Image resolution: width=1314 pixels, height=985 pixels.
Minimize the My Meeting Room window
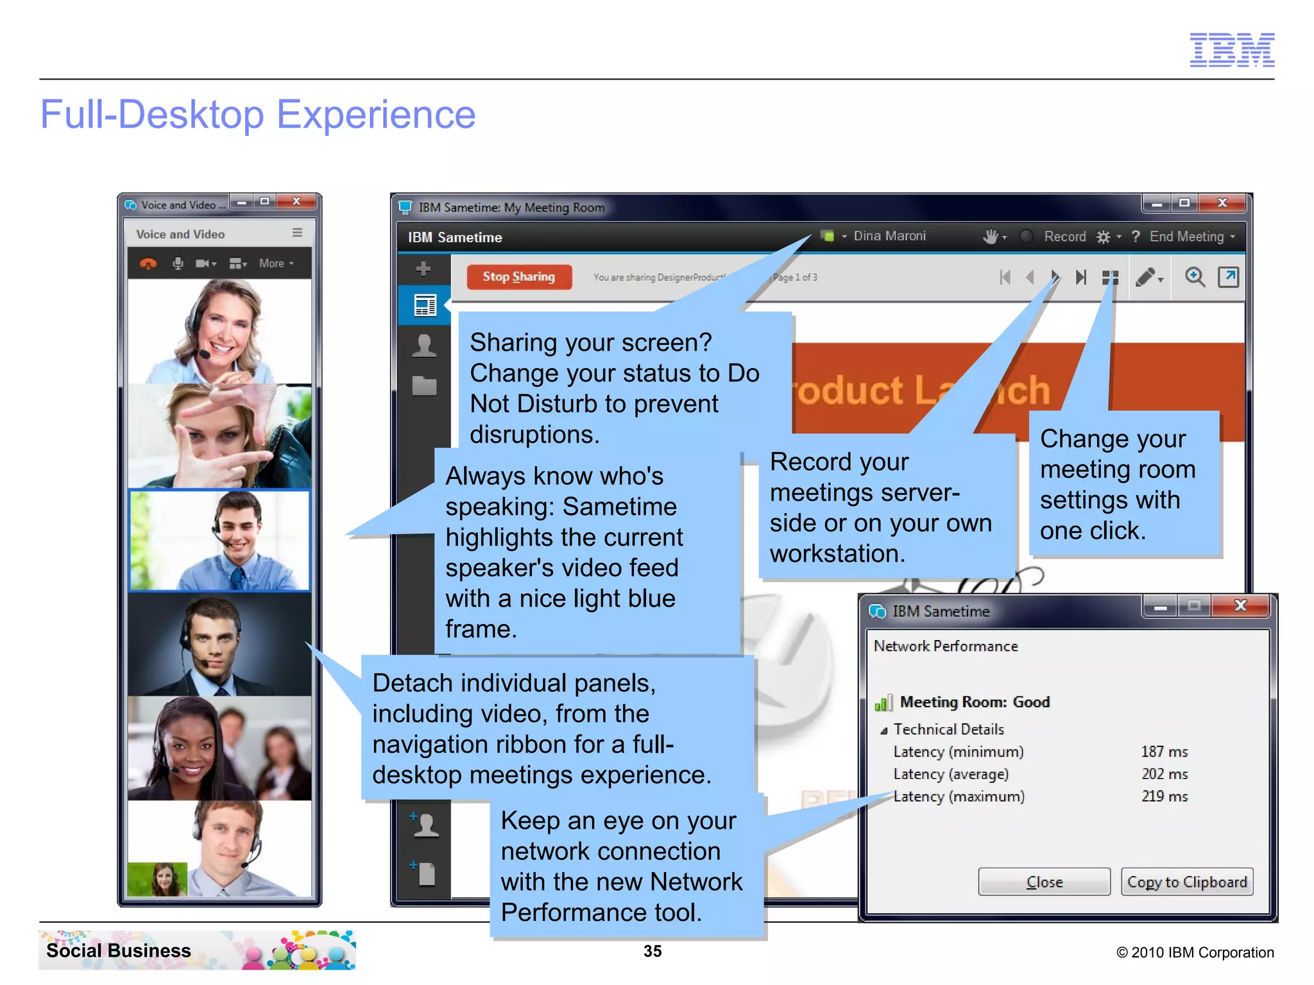point(1157,203)
